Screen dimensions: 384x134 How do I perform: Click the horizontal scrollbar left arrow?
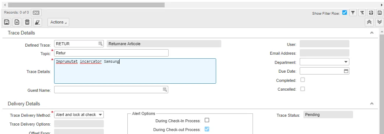click(5, 5)
